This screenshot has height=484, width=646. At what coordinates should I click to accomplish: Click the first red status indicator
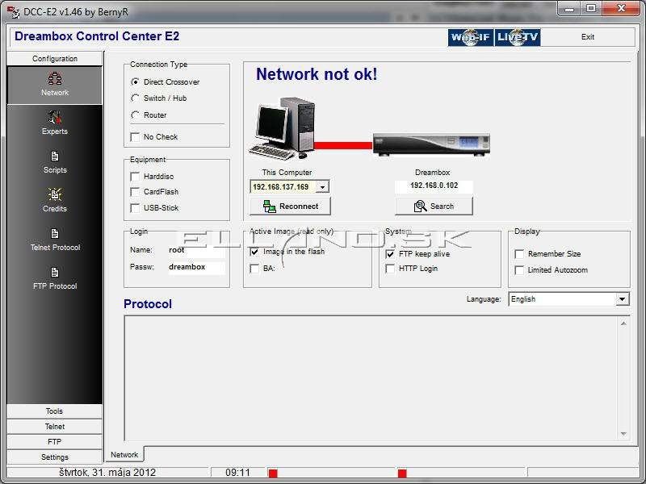273,473
